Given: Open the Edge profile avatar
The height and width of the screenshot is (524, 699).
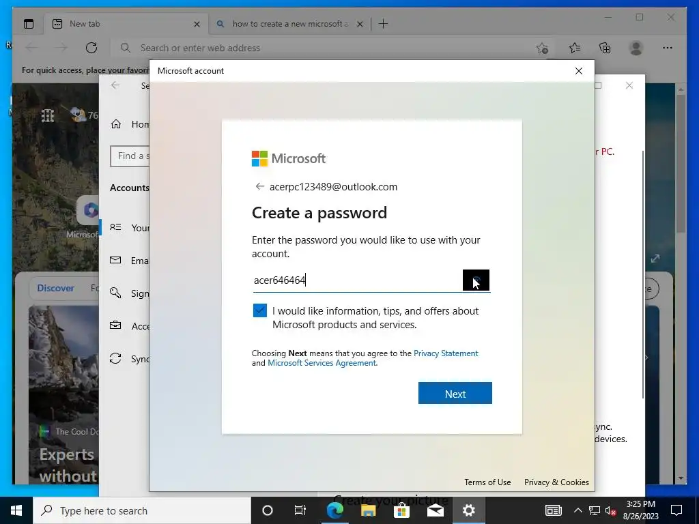Looking at the screenshot, I should (636, 48).
